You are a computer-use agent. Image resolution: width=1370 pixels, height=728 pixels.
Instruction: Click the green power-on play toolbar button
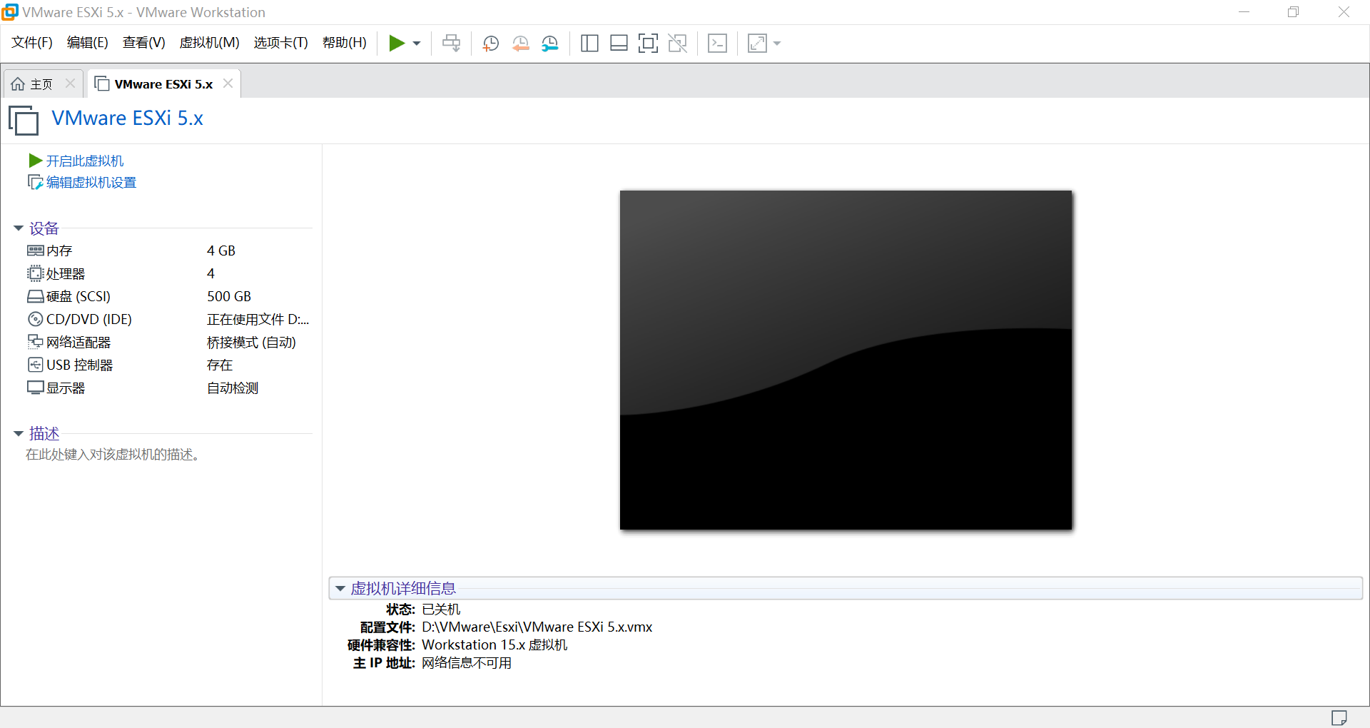click(x=397, y=44)
